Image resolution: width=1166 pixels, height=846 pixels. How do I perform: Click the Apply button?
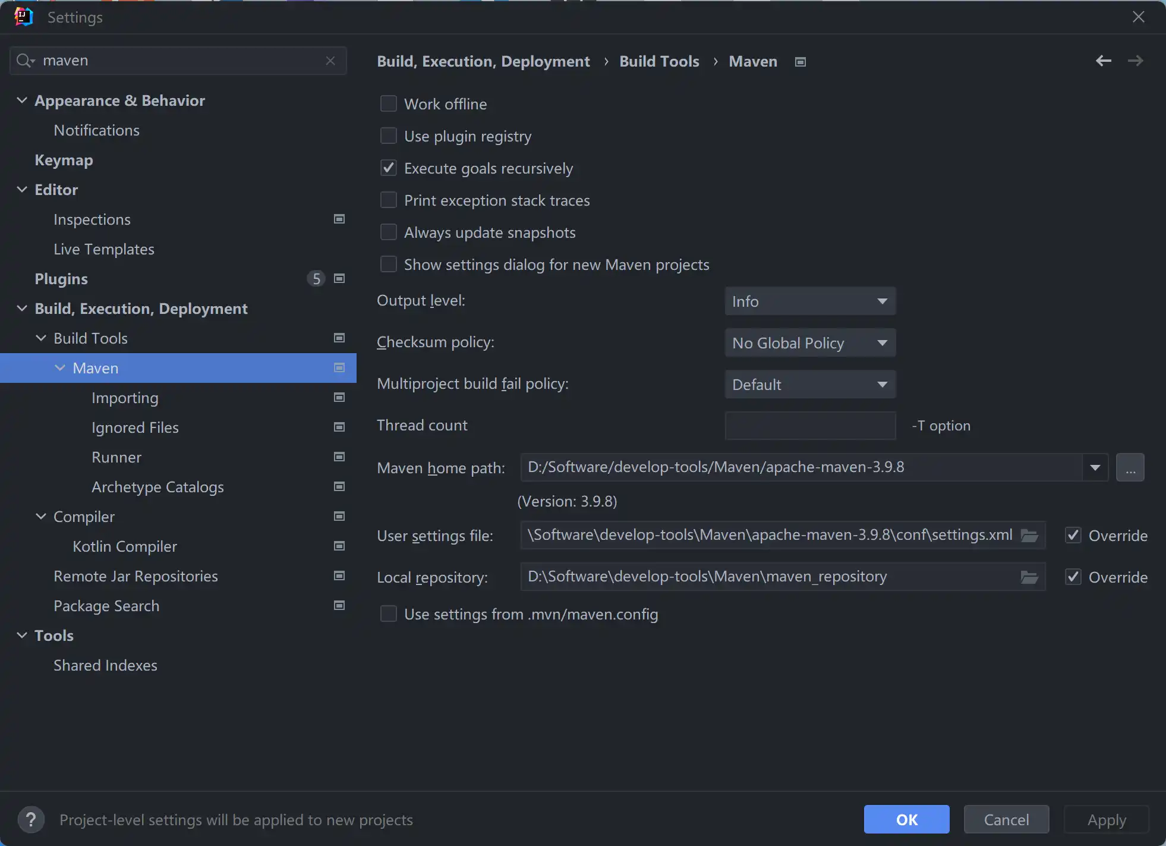tap(1106, 820)
